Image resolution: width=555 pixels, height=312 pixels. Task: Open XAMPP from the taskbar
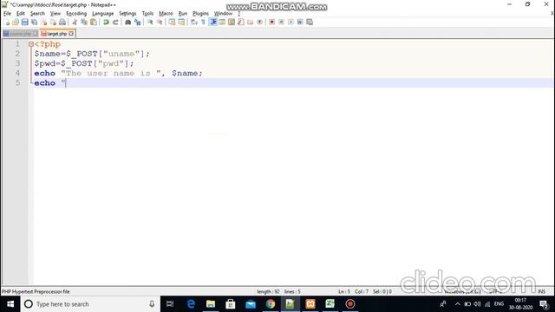click(310, 304)
